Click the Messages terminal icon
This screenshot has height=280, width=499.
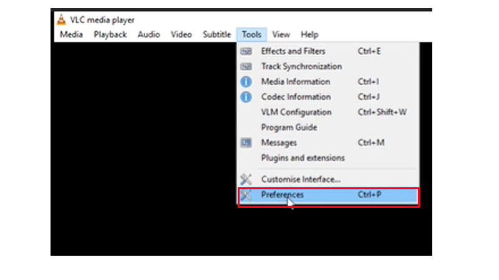coord(246,142)
